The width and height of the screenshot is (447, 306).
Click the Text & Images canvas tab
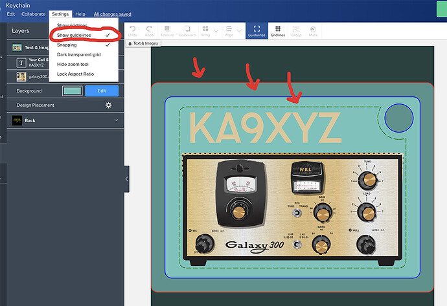pyautogui.click(x=143, y=43)
